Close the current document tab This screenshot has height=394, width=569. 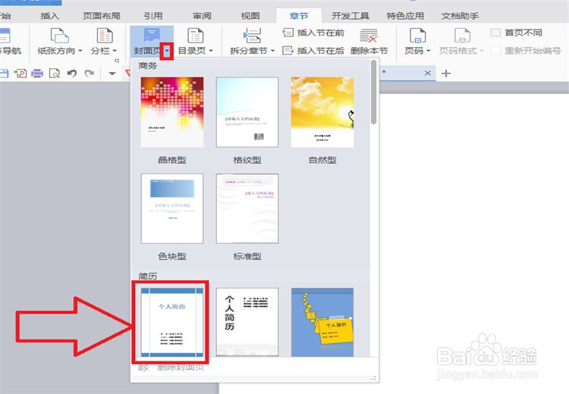click(428, 73)
